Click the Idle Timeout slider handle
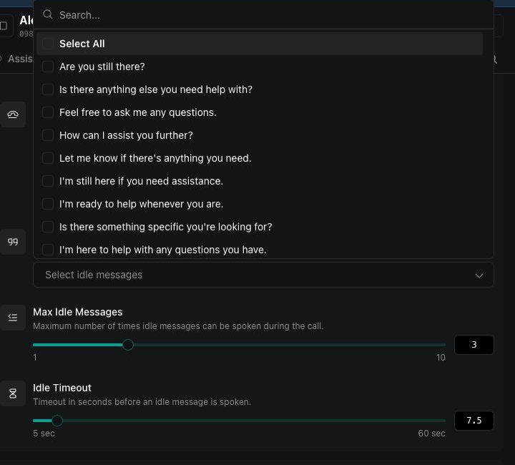Image resolution: width=515 pixels, height=465 pixels. coord(57,421)
